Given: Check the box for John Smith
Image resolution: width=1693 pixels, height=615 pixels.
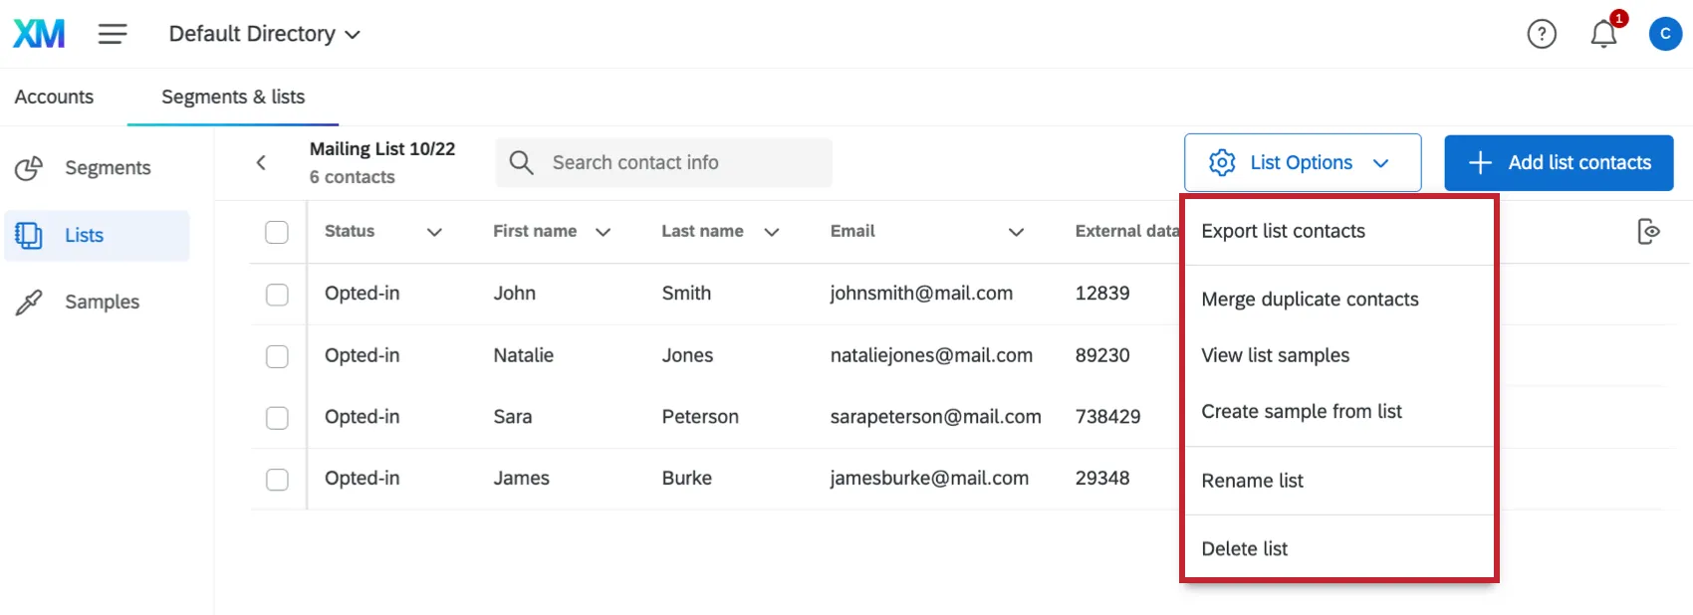Looking at the screenshot, I should pyautogui.click(x=277, y=295).
